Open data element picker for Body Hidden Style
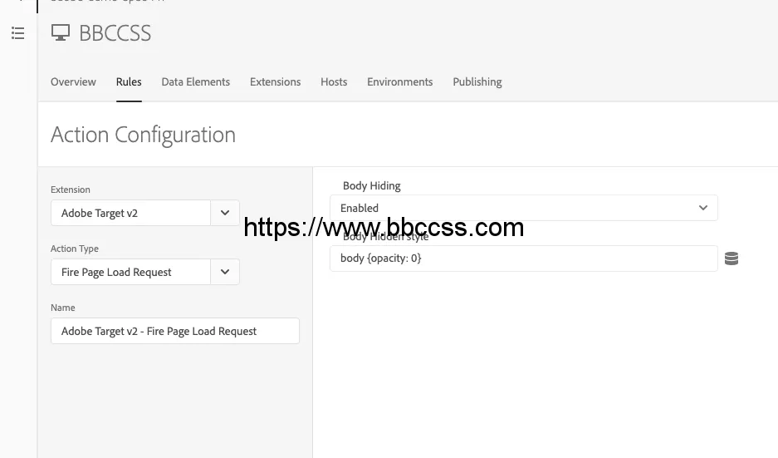The height and width of the screenshot is (458, 778). pos(732,259)
